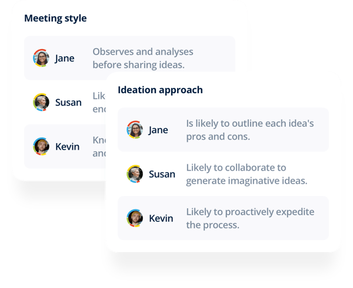Click Kevin's partially hidden Meeting style description
This screenshot has height=288, width=353.
(x=98, y=147)
